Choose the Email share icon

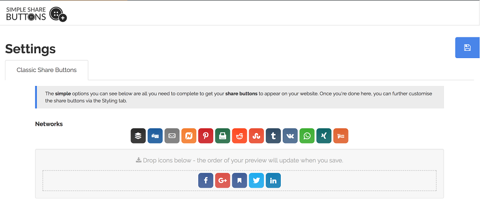pos(172,136)
